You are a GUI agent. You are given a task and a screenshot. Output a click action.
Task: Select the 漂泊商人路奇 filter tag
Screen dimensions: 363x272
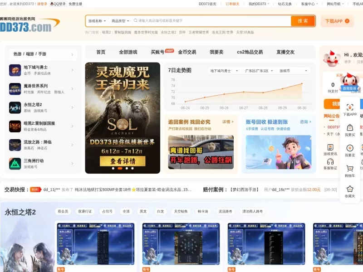[252, 211]
